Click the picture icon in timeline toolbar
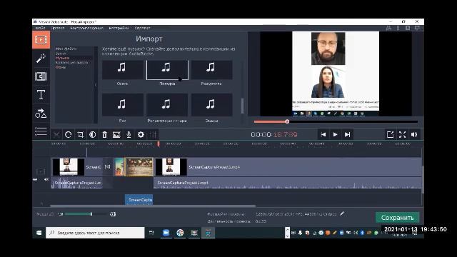 click(116, 135)
